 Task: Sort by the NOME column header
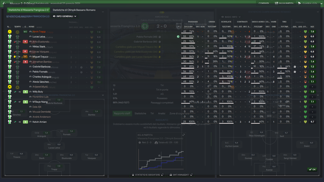pyautogui.click(x=32, y=27)
